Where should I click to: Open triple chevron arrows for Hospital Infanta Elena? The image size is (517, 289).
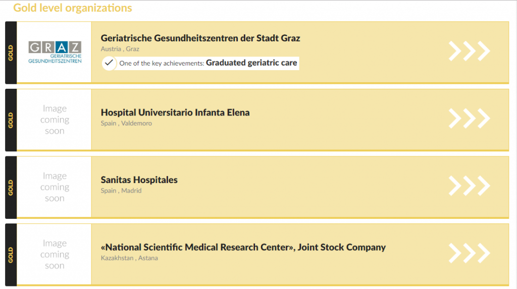(x=469, y=119)
